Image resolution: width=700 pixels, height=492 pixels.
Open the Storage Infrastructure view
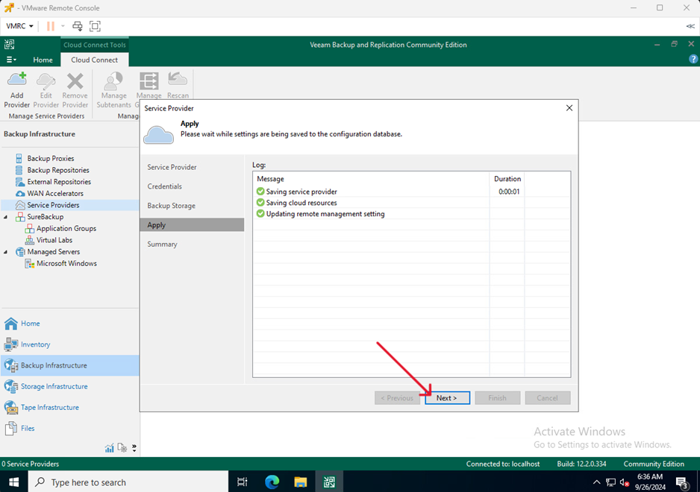54,386
